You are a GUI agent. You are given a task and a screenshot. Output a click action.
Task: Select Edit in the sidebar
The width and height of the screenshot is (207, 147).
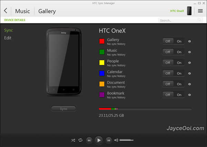tap(8, 38)
